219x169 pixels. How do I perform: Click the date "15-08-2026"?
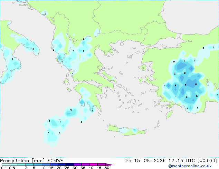(150, 161)
